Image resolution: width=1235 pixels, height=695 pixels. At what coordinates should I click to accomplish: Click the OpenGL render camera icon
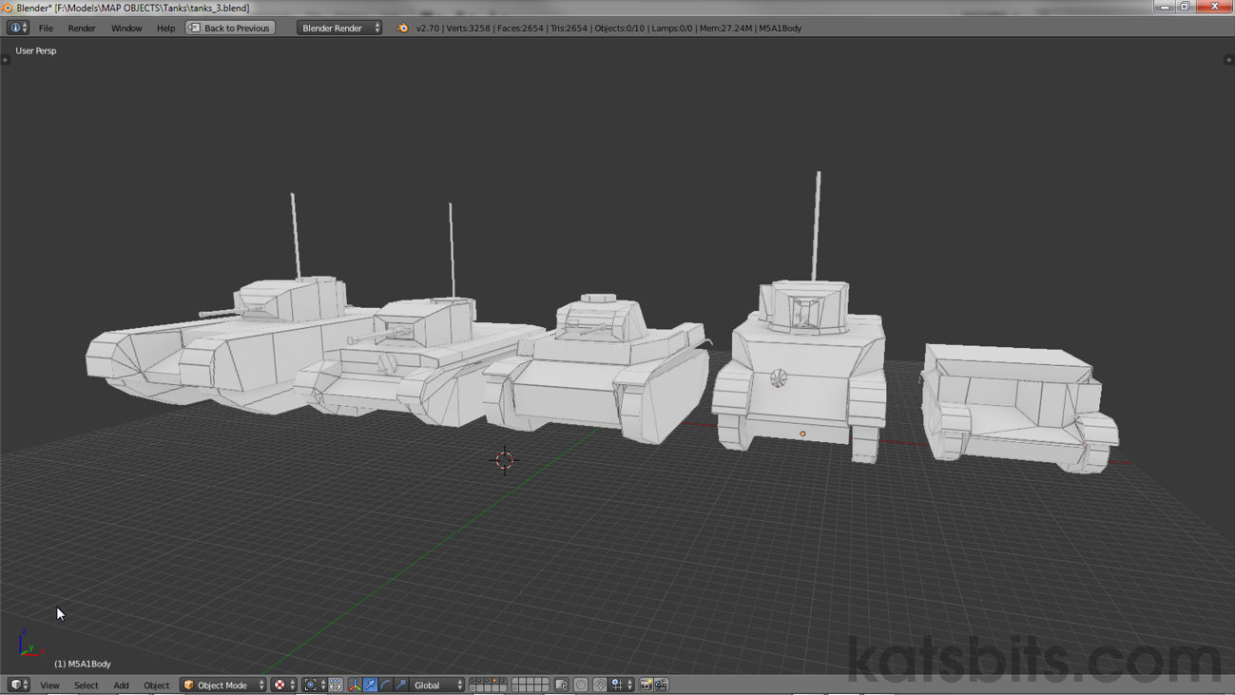(x=647, y=685)
